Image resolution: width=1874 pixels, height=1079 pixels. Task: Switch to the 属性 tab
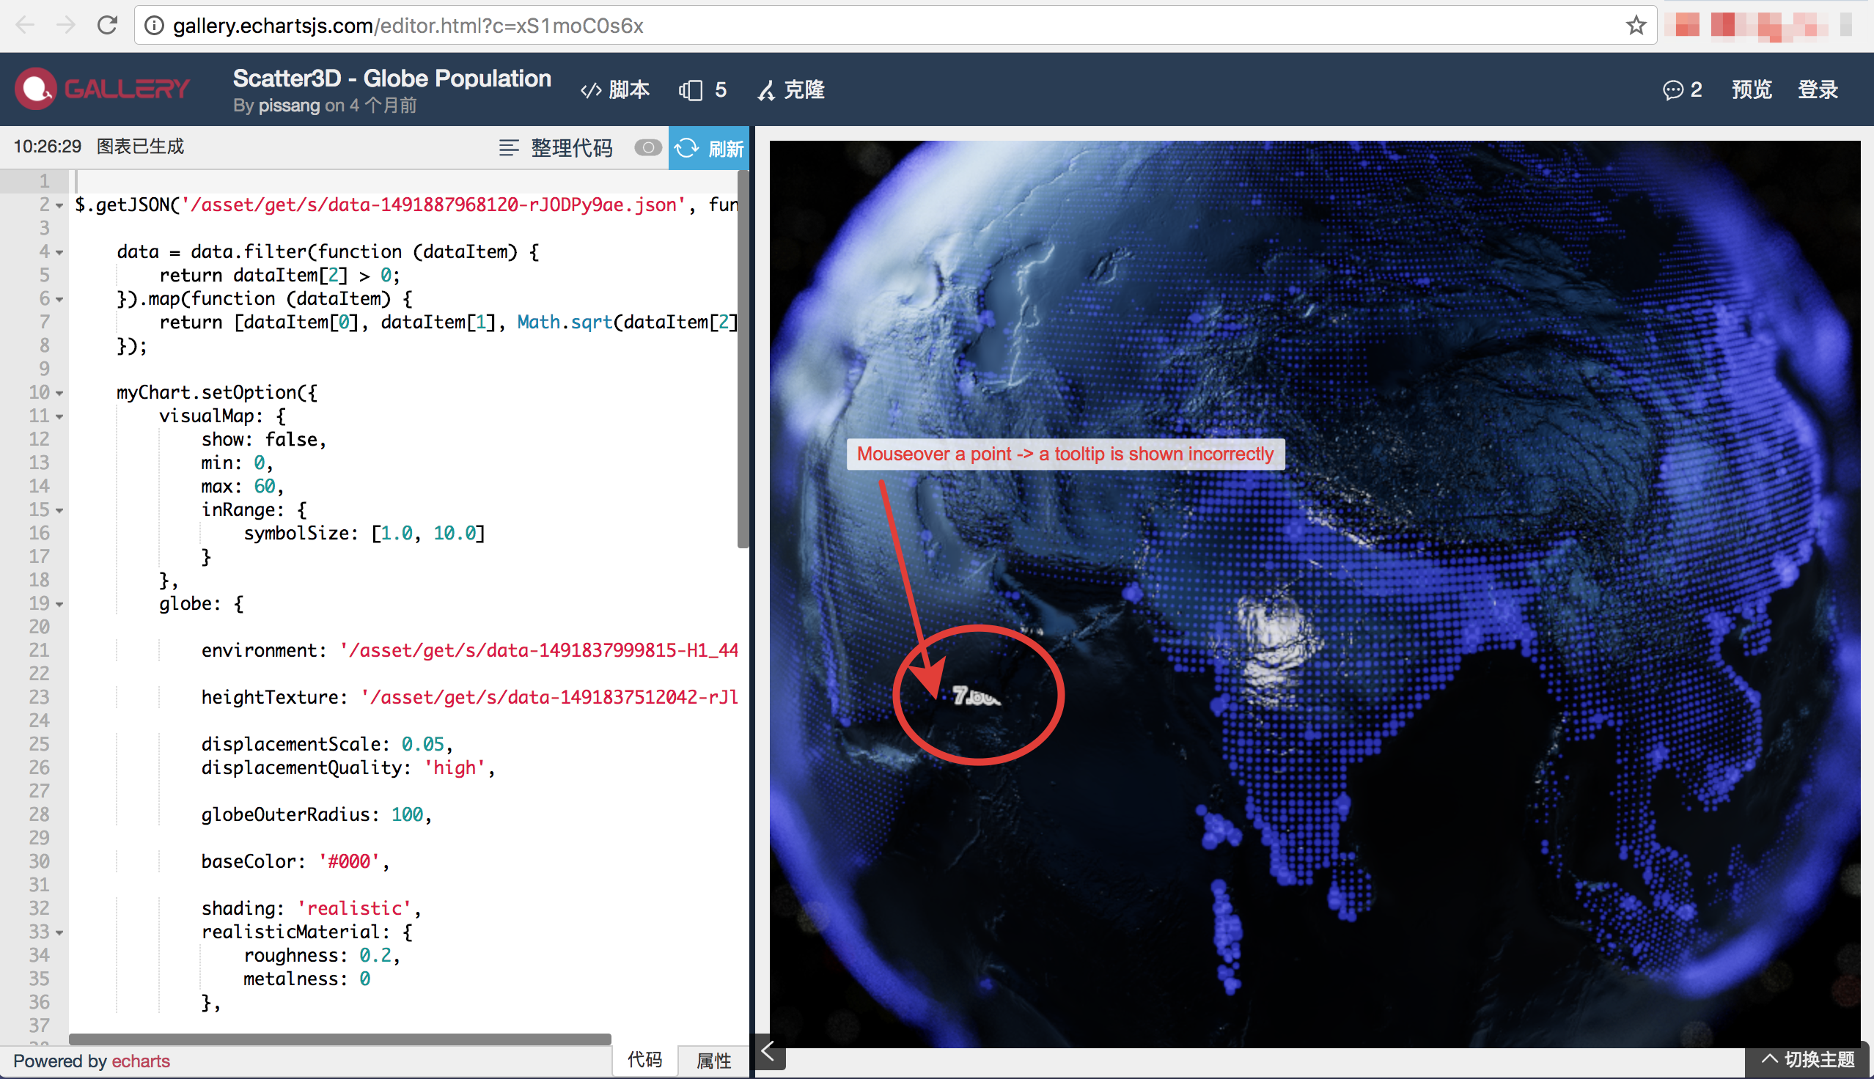pyautogui.click(x=713, y=1060)
